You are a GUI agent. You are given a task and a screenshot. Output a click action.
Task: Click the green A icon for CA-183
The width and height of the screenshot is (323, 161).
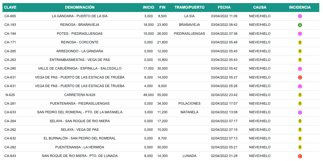pos(300,25)
